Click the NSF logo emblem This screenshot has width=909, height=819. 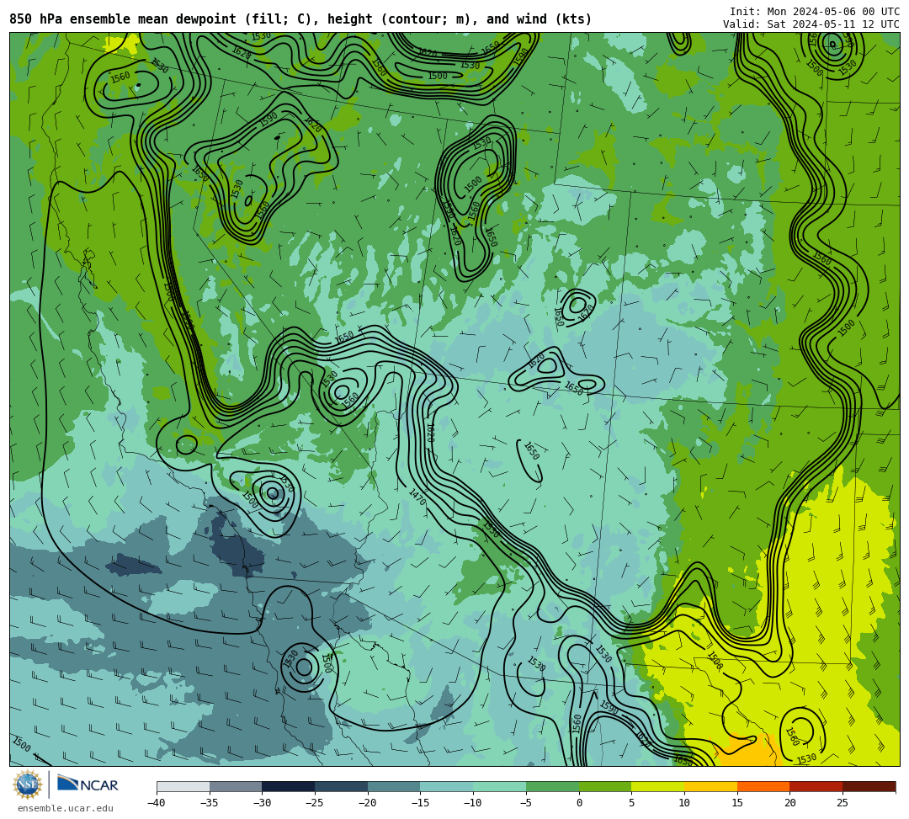point(27,785)
